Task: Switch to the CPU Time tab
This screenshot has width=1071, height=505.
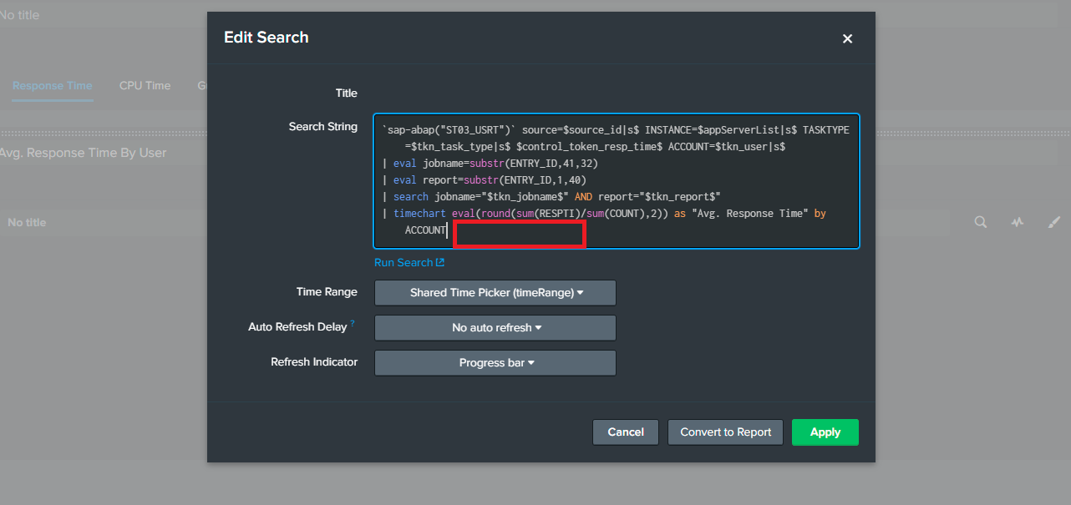Action: (145, 86)
